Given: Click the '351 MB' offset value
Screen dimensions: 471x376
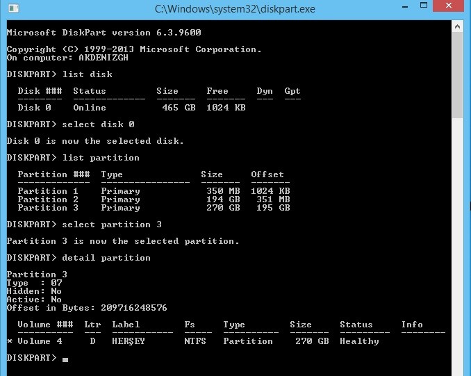Looking at the screenshot, I should click(273, 199).
